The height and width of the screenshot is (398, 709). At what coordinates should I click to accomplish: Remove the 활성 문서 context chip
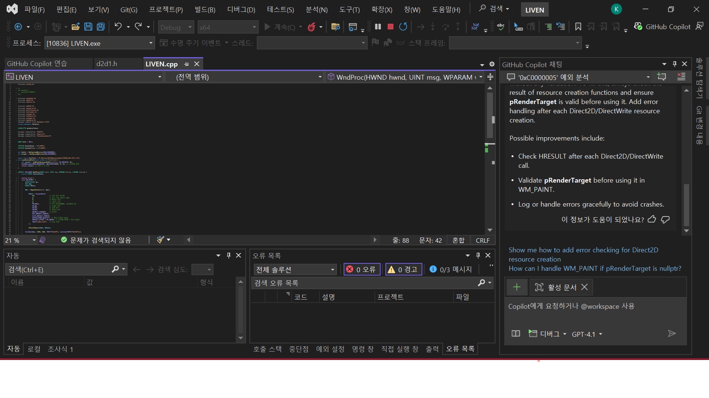pos(584,287)
